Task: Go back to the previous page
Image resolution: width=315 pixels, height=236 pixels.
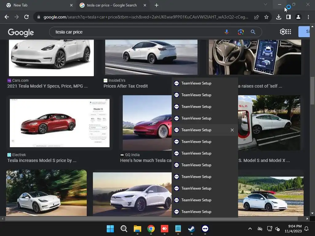Action: pos(7,17)
